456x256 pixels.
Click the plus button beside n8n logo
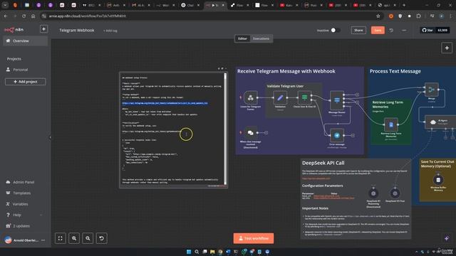click(43, 29)
